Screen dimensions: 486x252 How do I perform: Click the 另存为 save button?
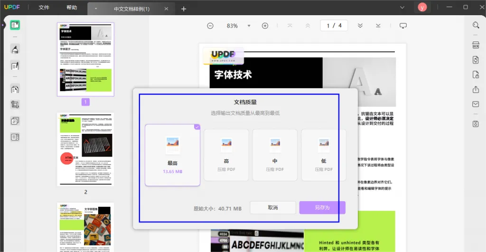point(322,208)
